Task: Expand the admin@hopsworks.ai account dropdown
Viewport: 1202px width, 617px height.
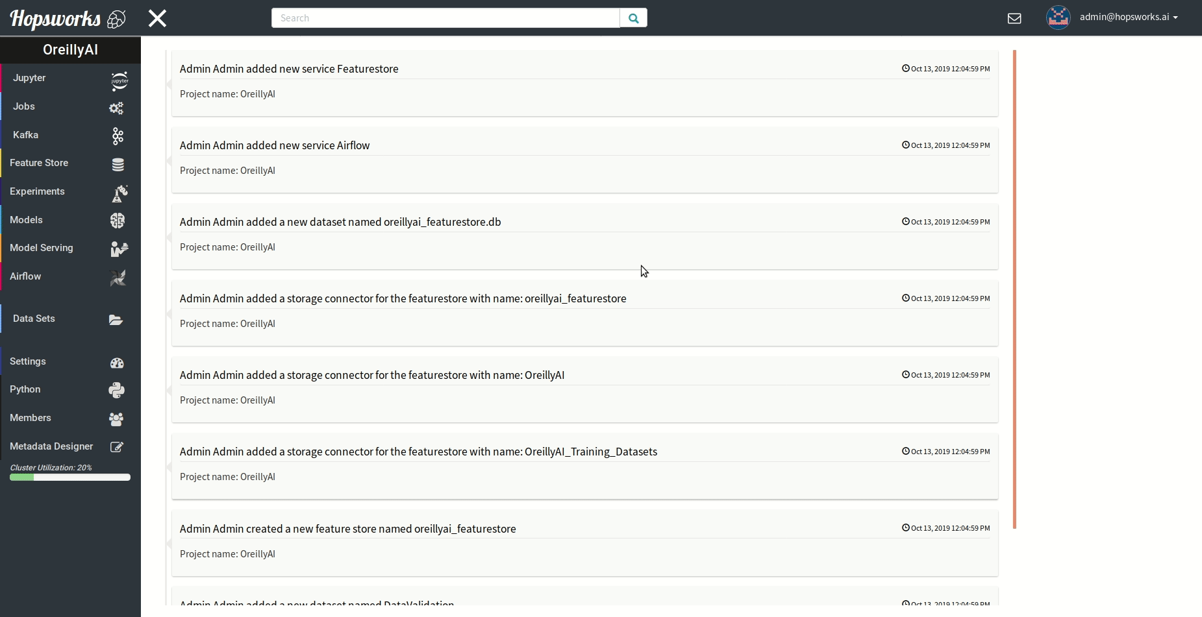Action: pos(1128,18)
